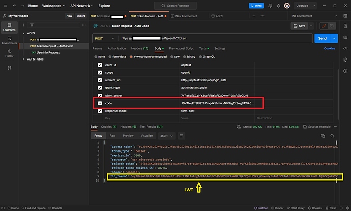The height and width of the screenshot is (211, 351).
Task: Select the raw body type
Action: [x=172, y=57]
